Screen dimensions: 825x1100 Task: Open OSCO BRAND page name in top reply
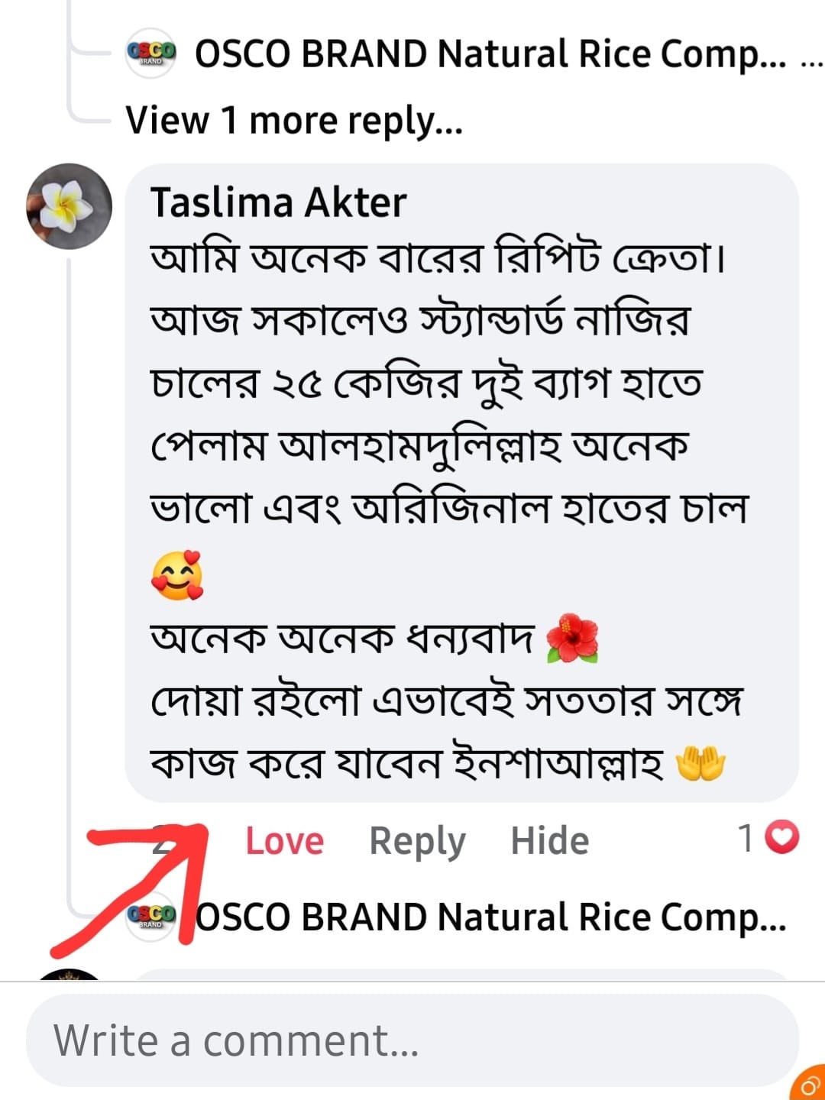[x=489, y=55]
